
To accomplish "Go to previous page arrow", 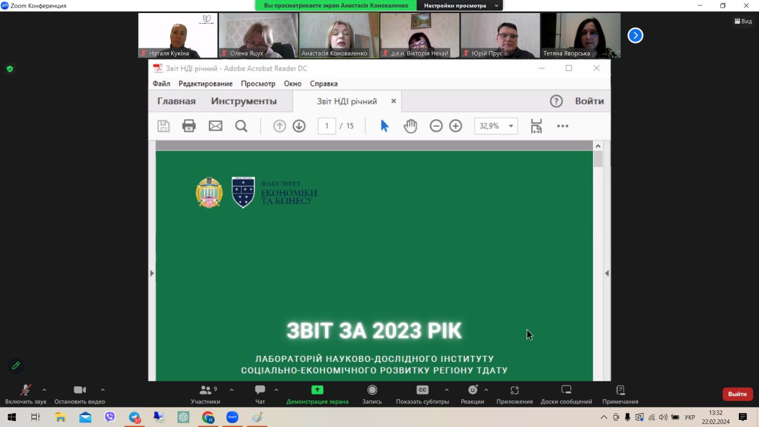I will tap(279, 126).
